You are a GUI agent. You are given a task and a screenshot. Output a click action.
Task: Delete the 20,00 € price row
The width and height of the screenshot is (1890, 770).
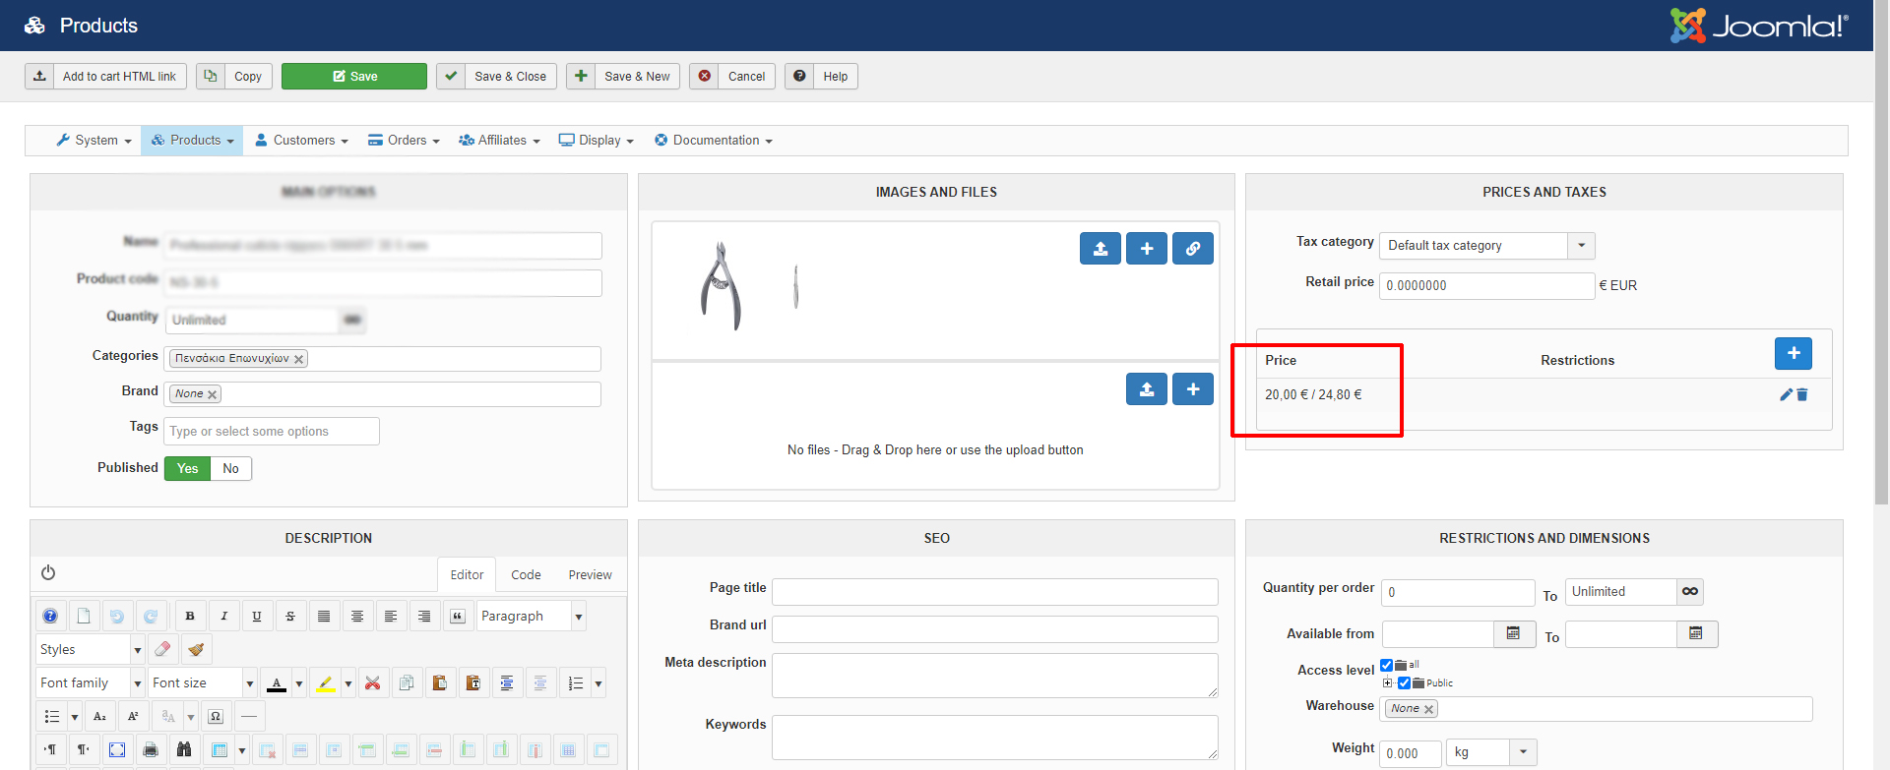click(x=1802, y=394)
